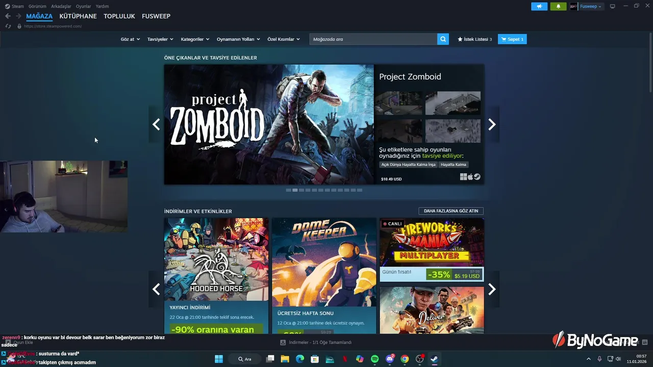653x367 pixels.
Task: Open Google Chrome from taskbar
Action: coord(405,359)
